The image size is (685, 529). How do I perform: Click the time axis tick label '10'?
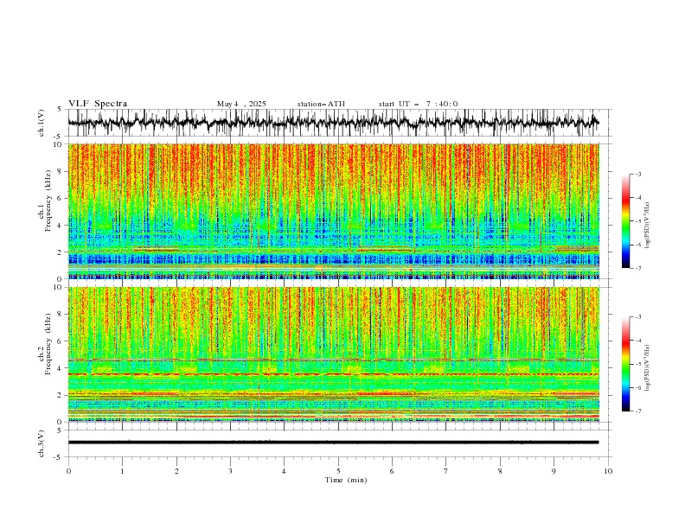pos(608,471)
